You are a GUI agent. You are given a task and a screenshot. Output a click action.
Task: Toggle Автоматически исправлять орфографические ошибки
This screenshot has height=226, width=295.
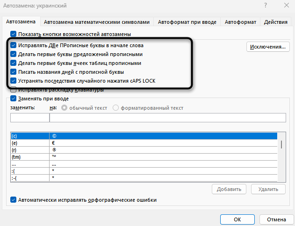tap(14, 200)
